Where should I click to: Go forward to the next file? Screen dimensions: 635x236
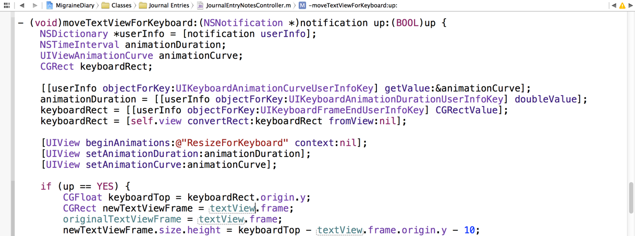(x=35, y=6)
